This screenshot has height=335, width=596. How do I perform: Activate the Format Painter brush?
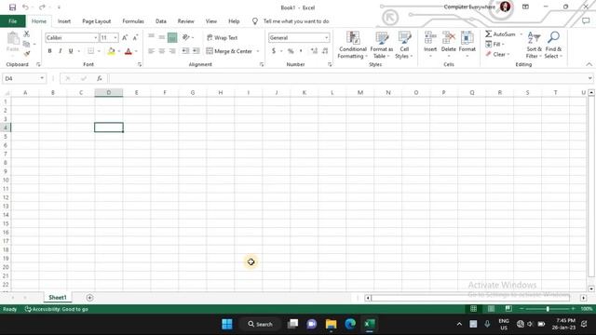(x=27, y=54)
